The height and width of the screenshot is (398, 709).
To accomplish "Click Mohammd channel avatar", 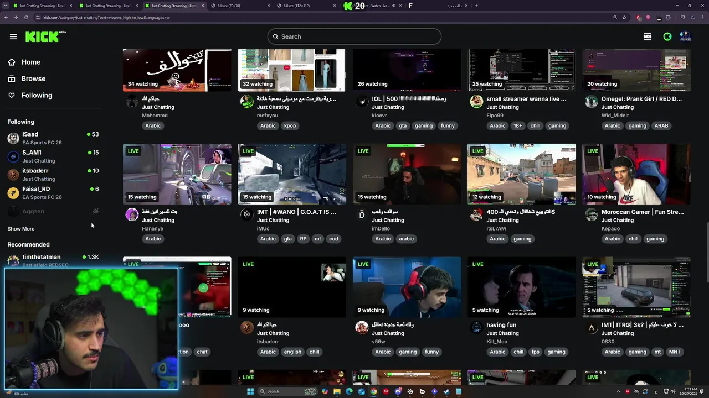I will point(132,102).
